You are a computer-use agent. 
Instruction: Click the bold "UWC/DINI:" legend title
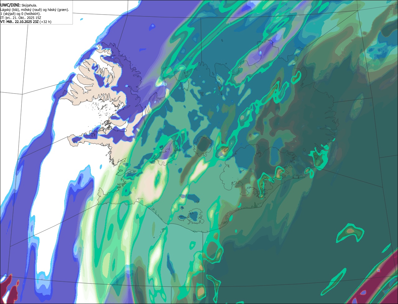[10, 5]
